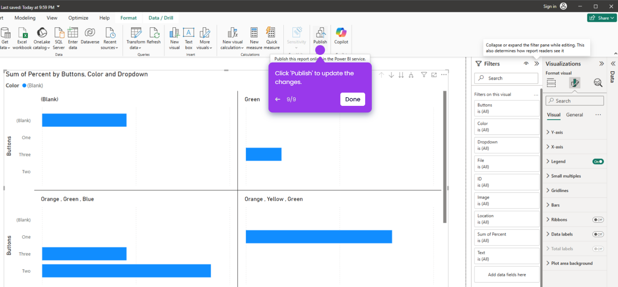Open the Modeling ribbon tab
The width and height of the screenshot is (618, 287).
click(x=25, y=18)
